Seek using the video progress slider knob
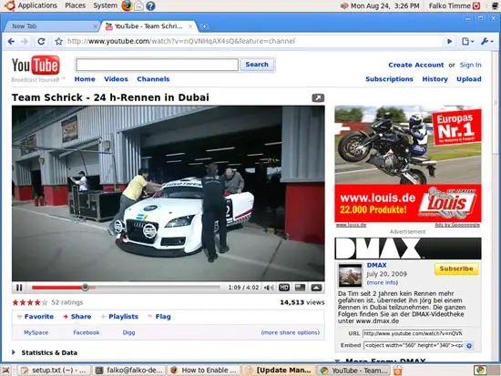501x376 pixels. tap(85, 287)
